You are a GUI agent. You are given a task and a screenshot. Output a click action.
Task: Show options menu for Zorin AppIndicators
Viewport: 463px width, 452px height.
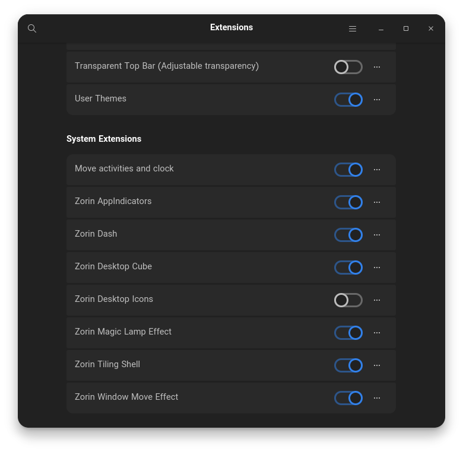click(377, 202)
